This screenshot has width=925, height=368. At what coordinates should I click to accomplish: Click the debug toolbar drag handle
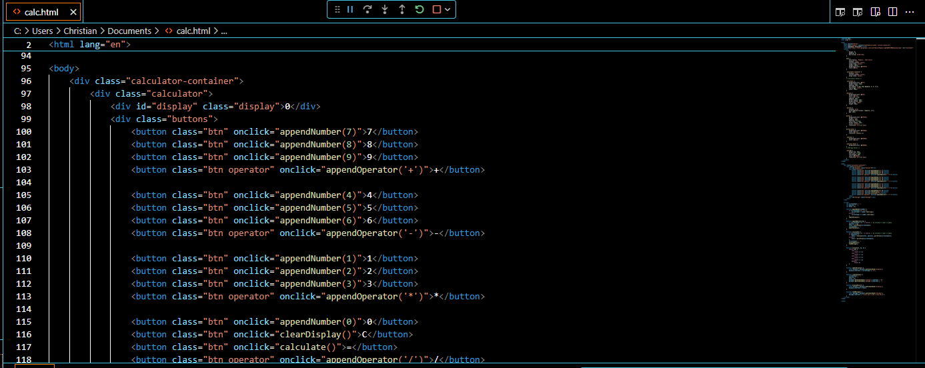[x=337, y=9]
